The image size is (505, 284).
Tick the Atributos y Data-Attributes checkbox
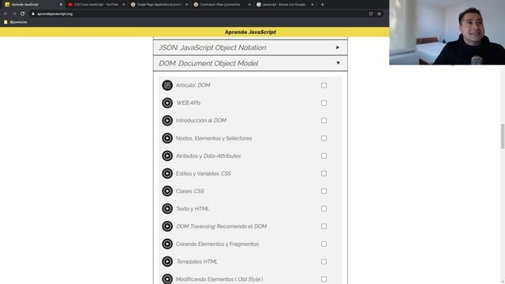pos(324,156)
